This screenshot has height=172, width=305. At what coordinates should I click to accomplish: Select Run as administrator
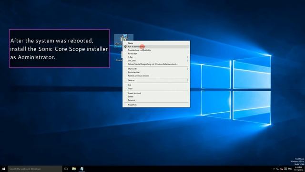(x=156, y=47)
